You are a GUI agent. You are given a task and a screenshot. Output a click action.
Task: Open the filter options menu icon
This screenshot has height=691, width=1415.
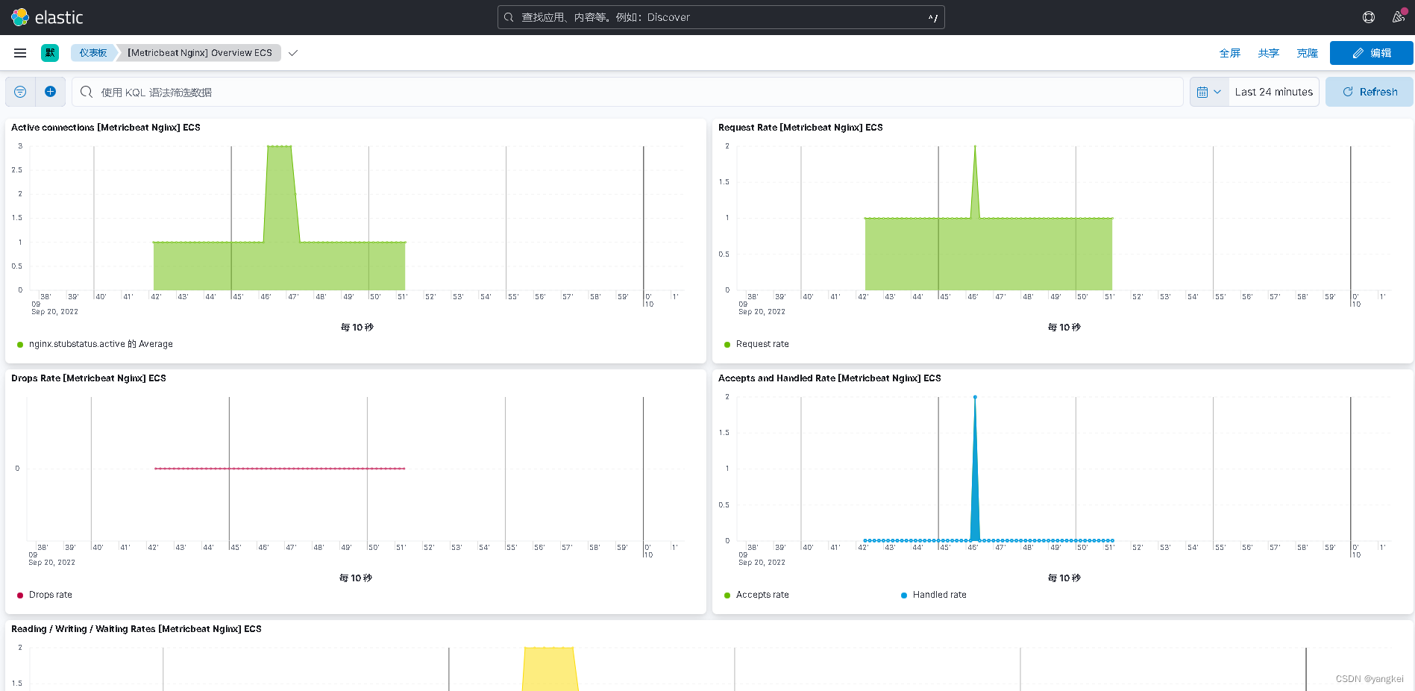[20, 92]
